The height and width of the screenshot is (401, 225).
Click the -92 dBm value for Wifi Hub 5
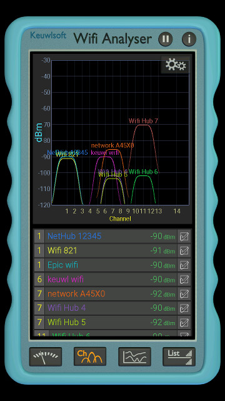click(x=162, y=322)
